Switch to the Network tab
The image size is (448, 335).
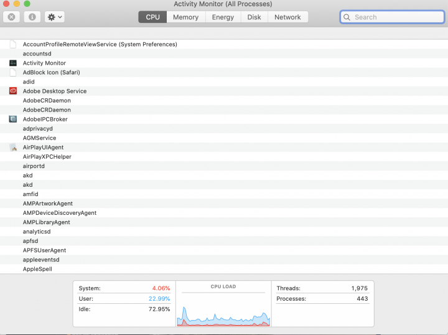(x=287, y=17)
